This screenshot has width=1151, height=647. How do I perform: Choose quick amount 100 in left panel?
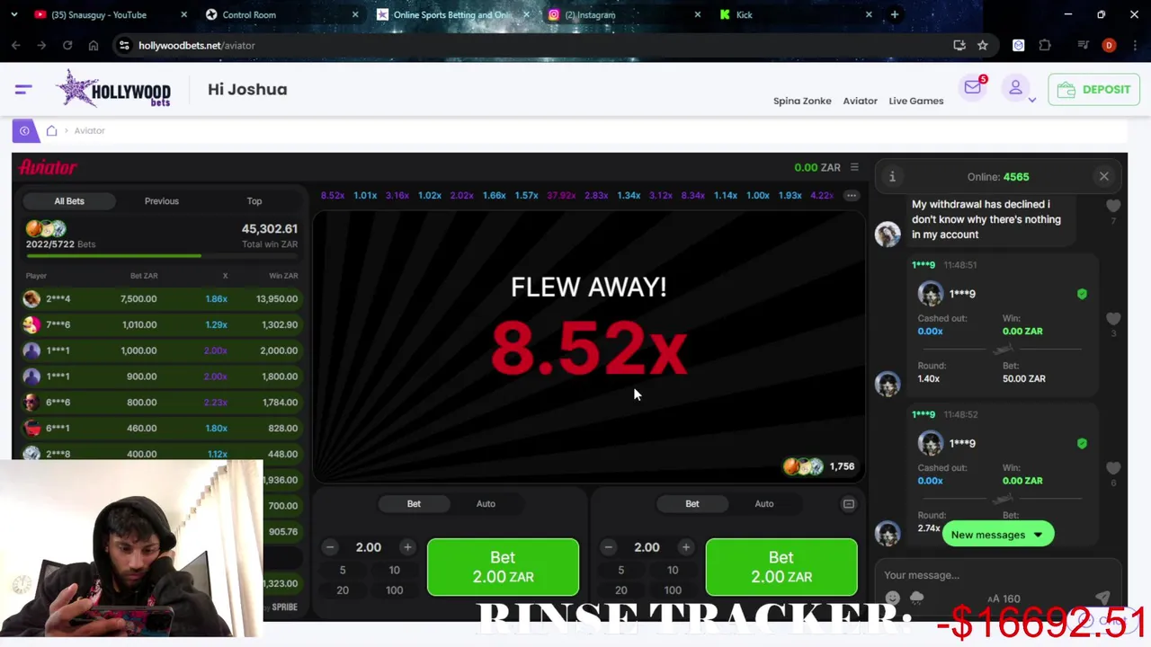click(x=394, y=590)
